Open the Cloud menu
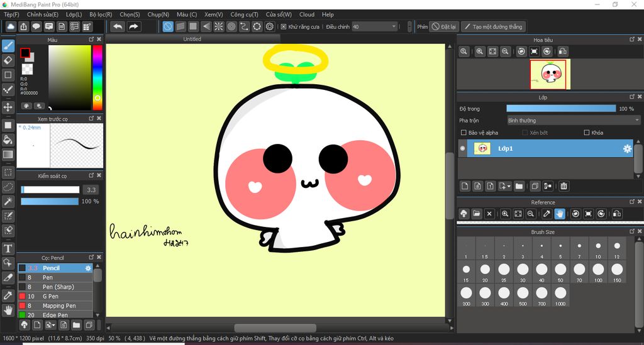Screen dimensions: 644x345 click(307, 14)
